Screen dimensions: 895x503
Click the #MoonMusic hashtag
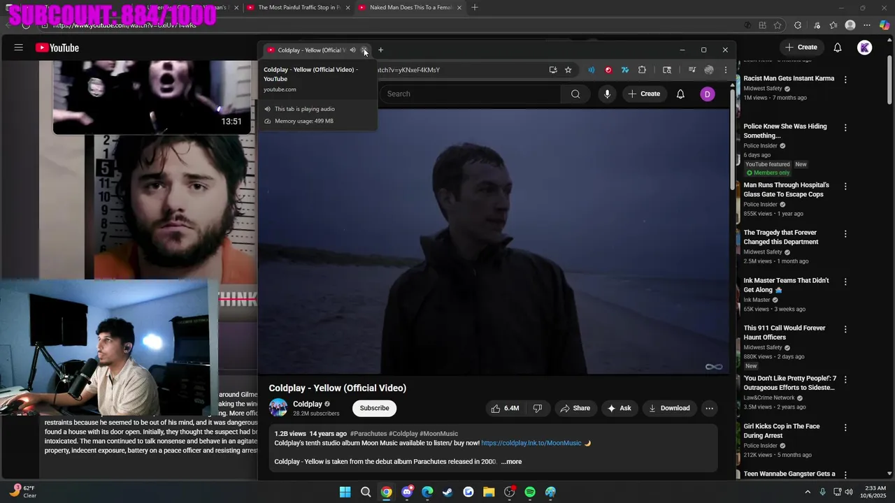[438, 434]
